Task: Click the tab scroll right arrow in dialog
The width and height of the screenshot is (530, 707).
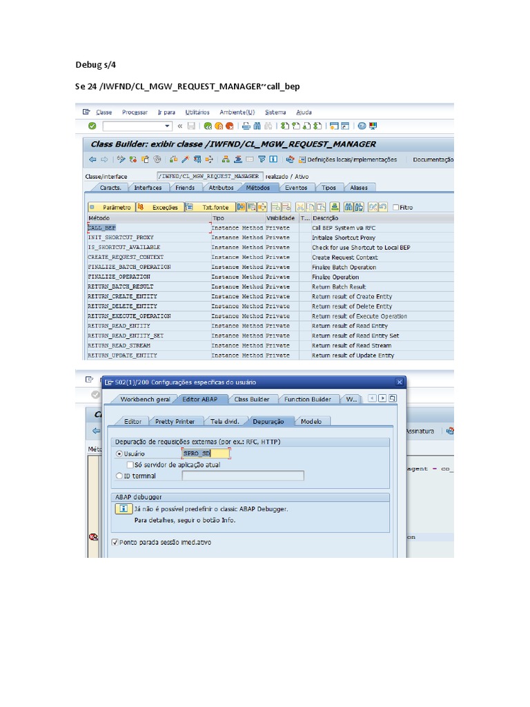Action: (x=382, y=398)
